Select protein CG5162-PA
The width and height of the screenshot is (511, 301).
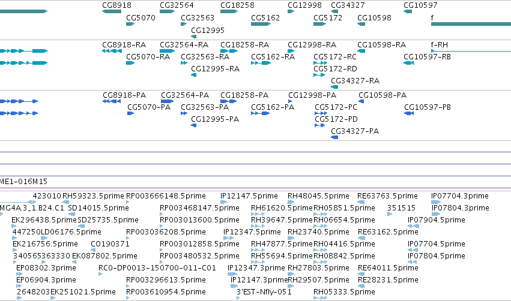(273, 107)
